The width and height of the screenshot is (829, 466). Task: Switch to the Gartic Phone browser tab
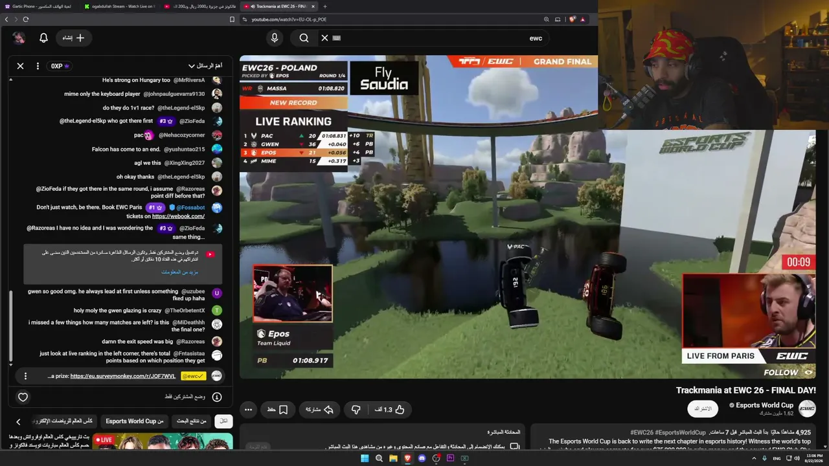tap(39, 6)
